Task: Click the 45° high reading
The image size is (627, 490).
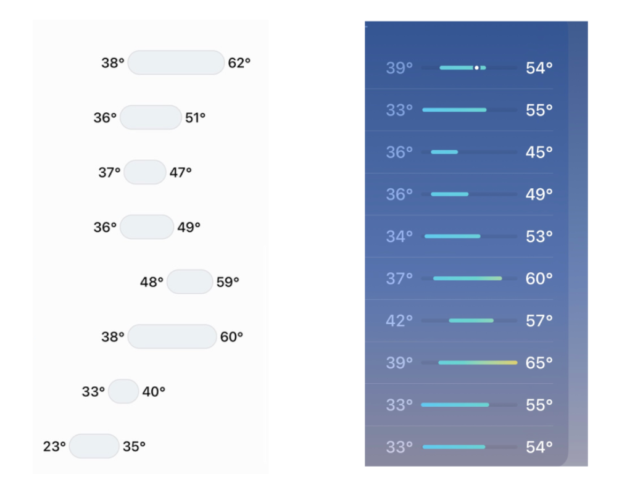Action: coord(537,152)
